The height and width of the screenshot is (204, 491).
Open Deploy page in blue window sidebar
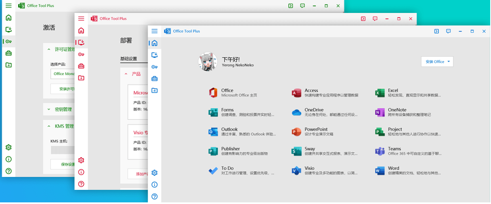154,55
